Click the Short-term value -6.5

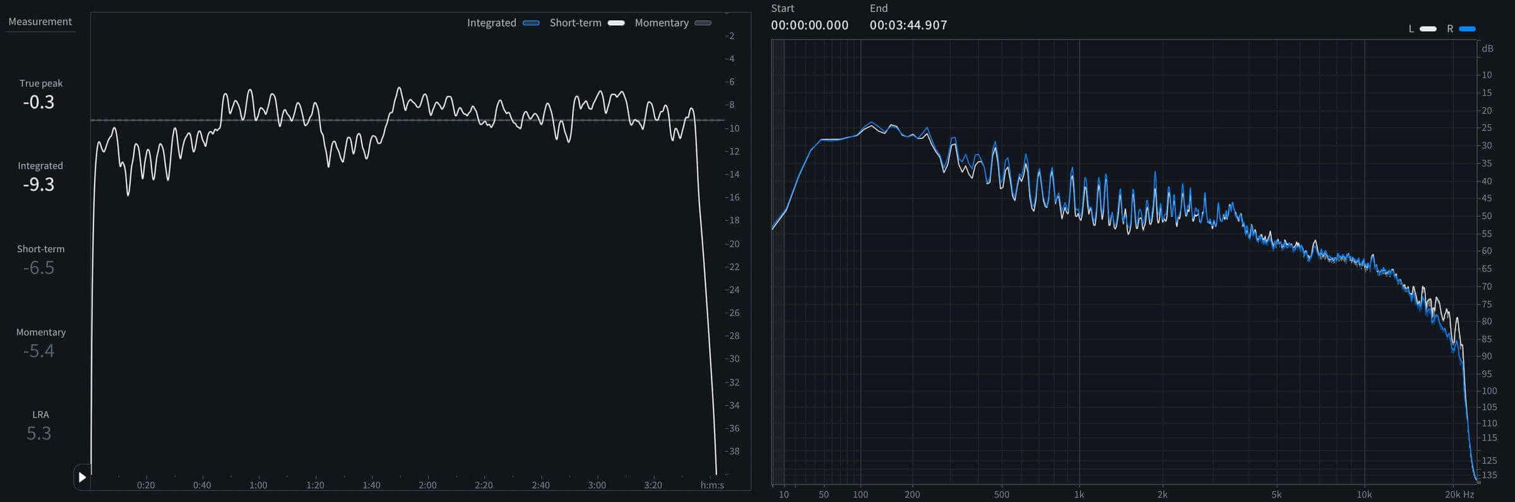click(39, 268)
